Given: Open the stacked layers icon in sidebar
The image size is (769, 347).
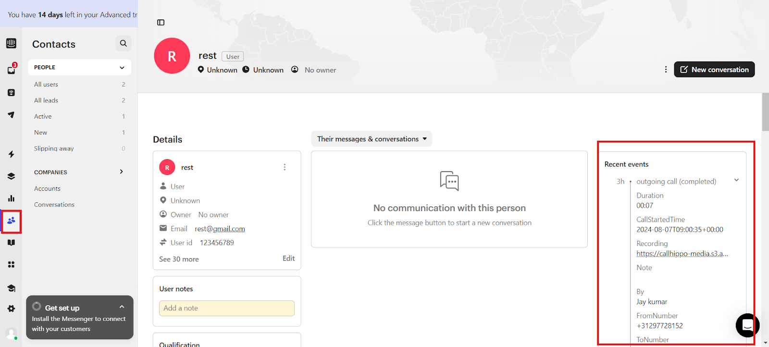Looking at the screenshot, I should [x=11, y=176].
